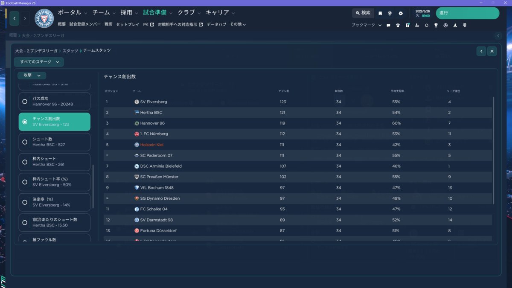Click SV Elversberg's club badge
Image resolution: width=512 pixels, height=288 pixels.
coord(137,102)
